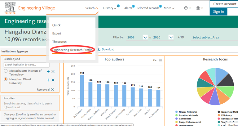Click the Image Enhancement legend label

190,122
